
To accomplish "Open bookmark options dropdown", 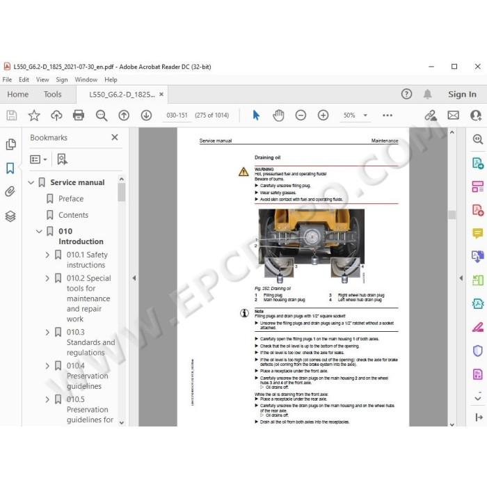I will point(38,159).
